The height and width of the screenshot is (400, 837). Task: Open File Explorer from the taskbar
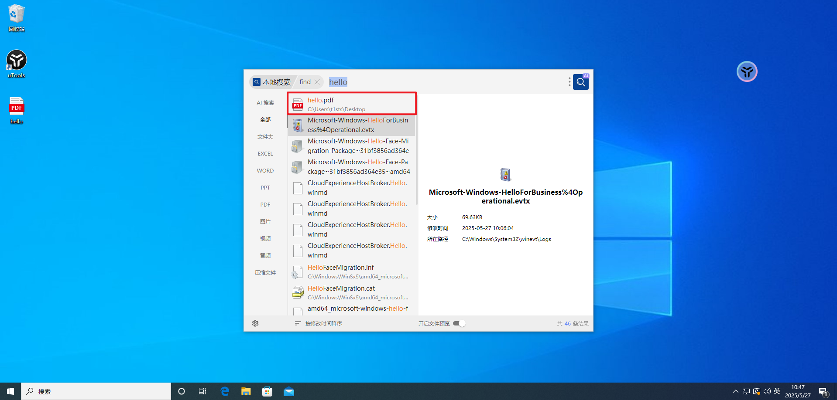pos(246,391)
